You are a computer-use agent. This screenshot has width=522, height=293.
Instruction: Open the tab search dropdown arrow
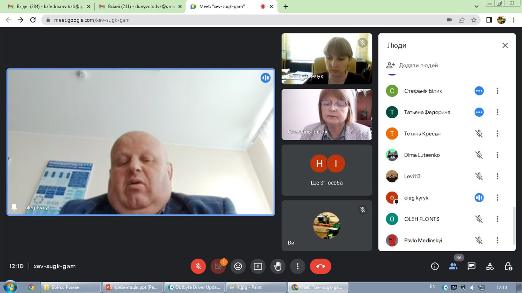click(x=476, y=6)
